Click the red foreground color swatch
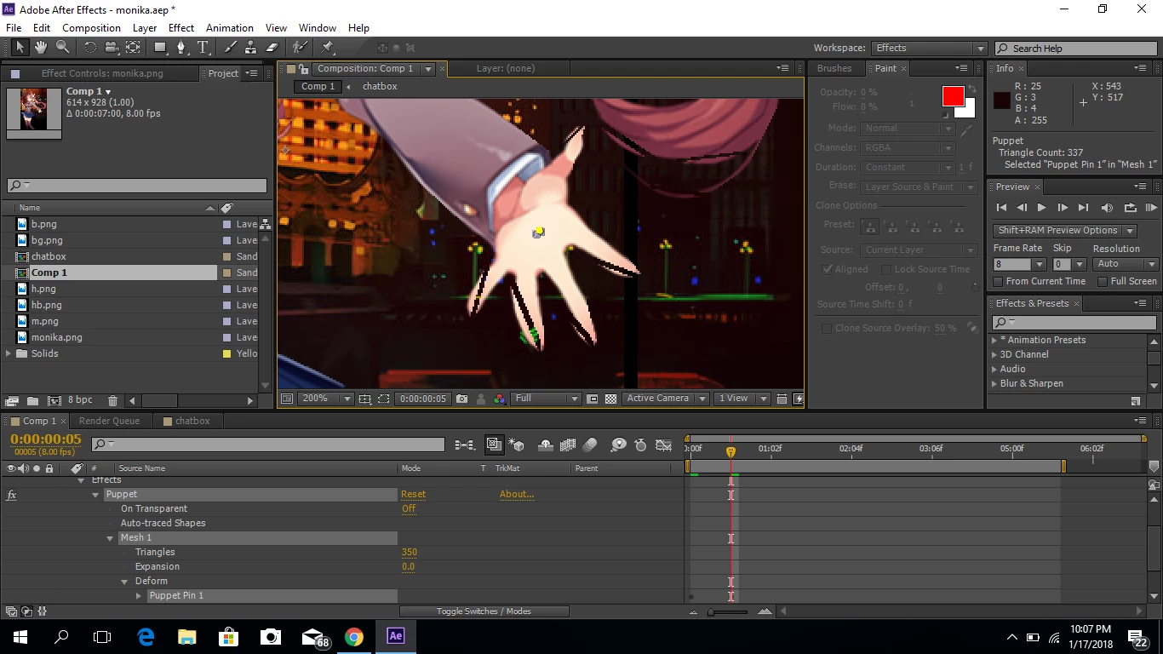The height and width of the screenshot is (654, 1163). click(x=953, y=95)
